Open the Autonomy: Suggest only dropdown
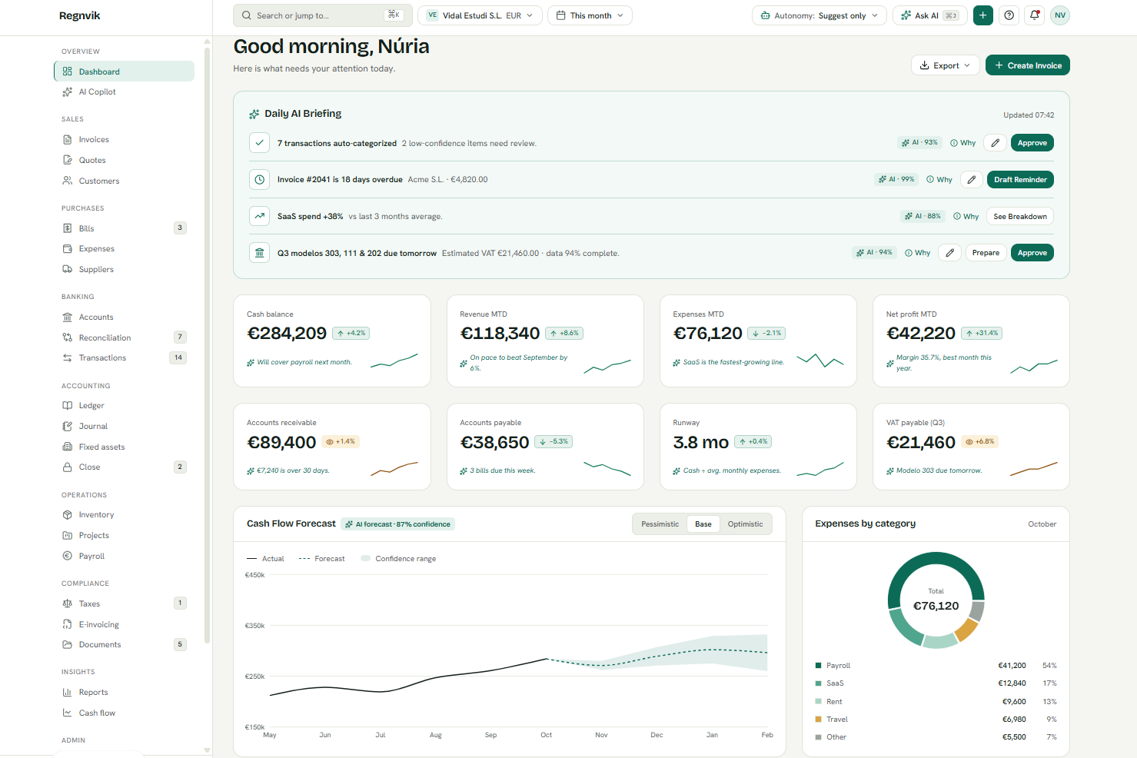The image size is (1137, 758). coord(819,15)
